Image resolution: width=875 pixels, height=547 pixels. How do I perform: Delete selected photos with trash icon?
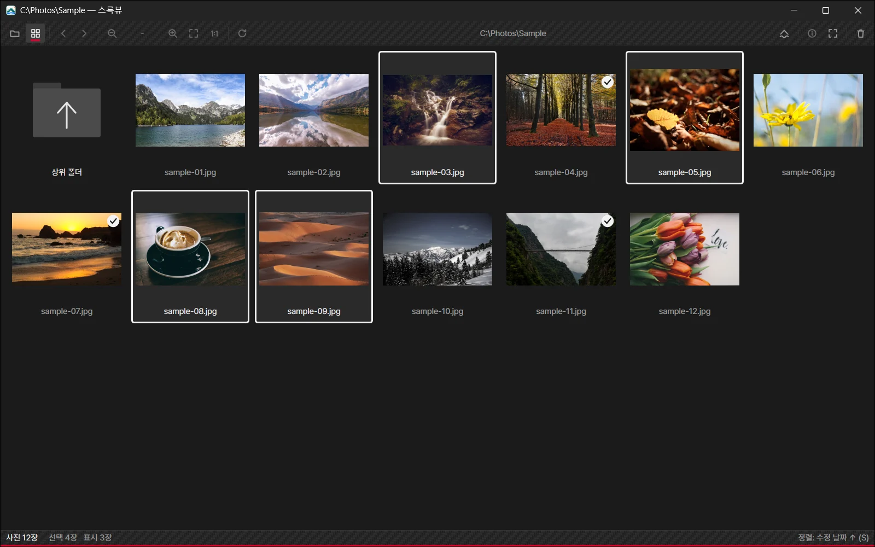(x=861, y=33)
